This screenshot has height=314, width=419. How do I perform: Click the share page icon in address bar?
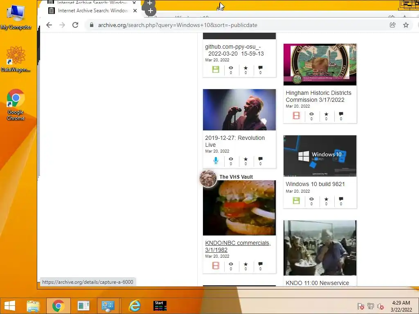[x=392, y=25]
